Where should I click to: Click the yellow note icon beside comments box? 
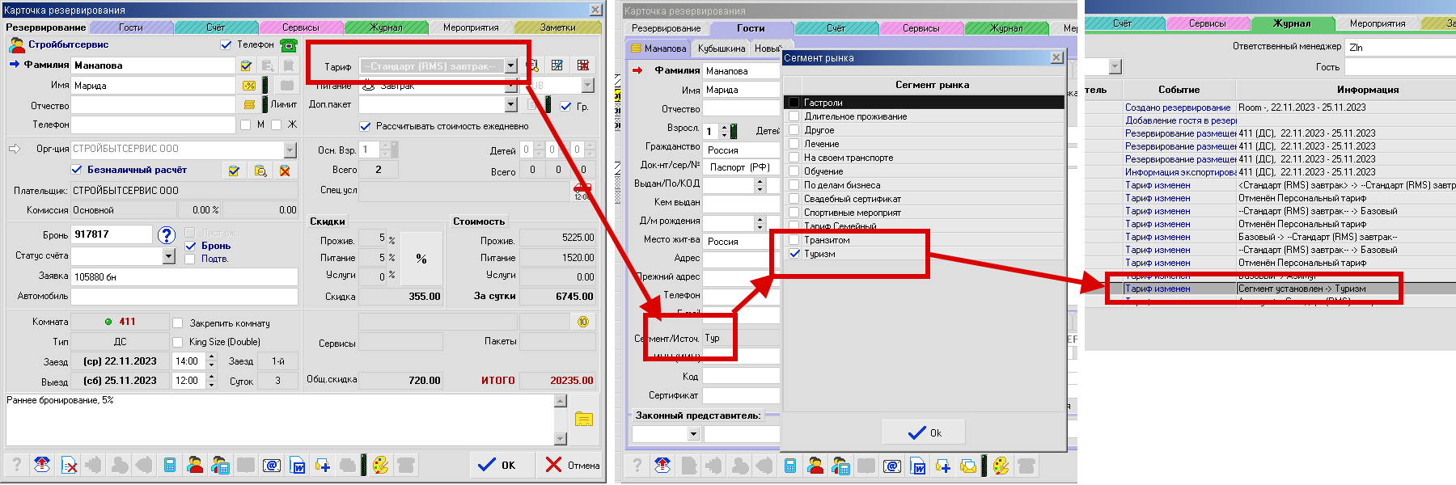coord(583,419)
